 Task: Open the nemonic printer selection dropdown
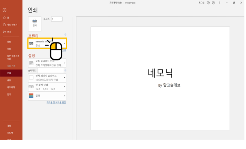47,43
